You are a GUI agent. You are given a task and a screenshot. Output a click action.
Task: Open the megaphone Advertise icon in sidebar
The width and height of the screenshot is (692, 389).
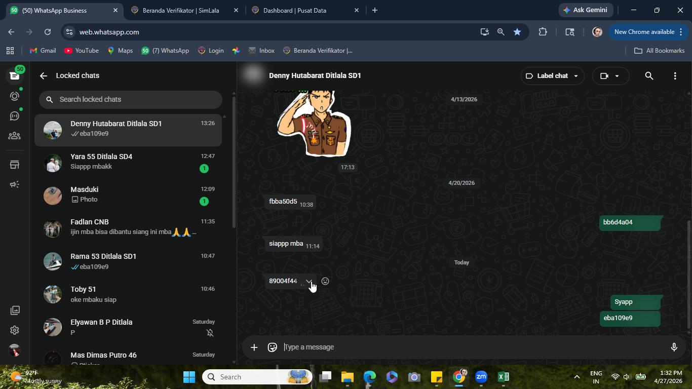(15, 184)
